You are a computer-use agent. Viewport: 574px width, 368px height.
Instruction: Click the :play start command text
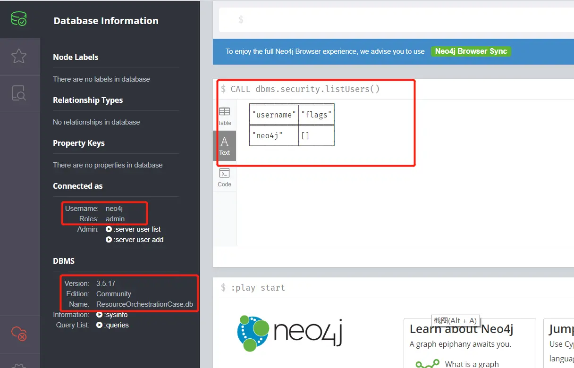(258, 288)
